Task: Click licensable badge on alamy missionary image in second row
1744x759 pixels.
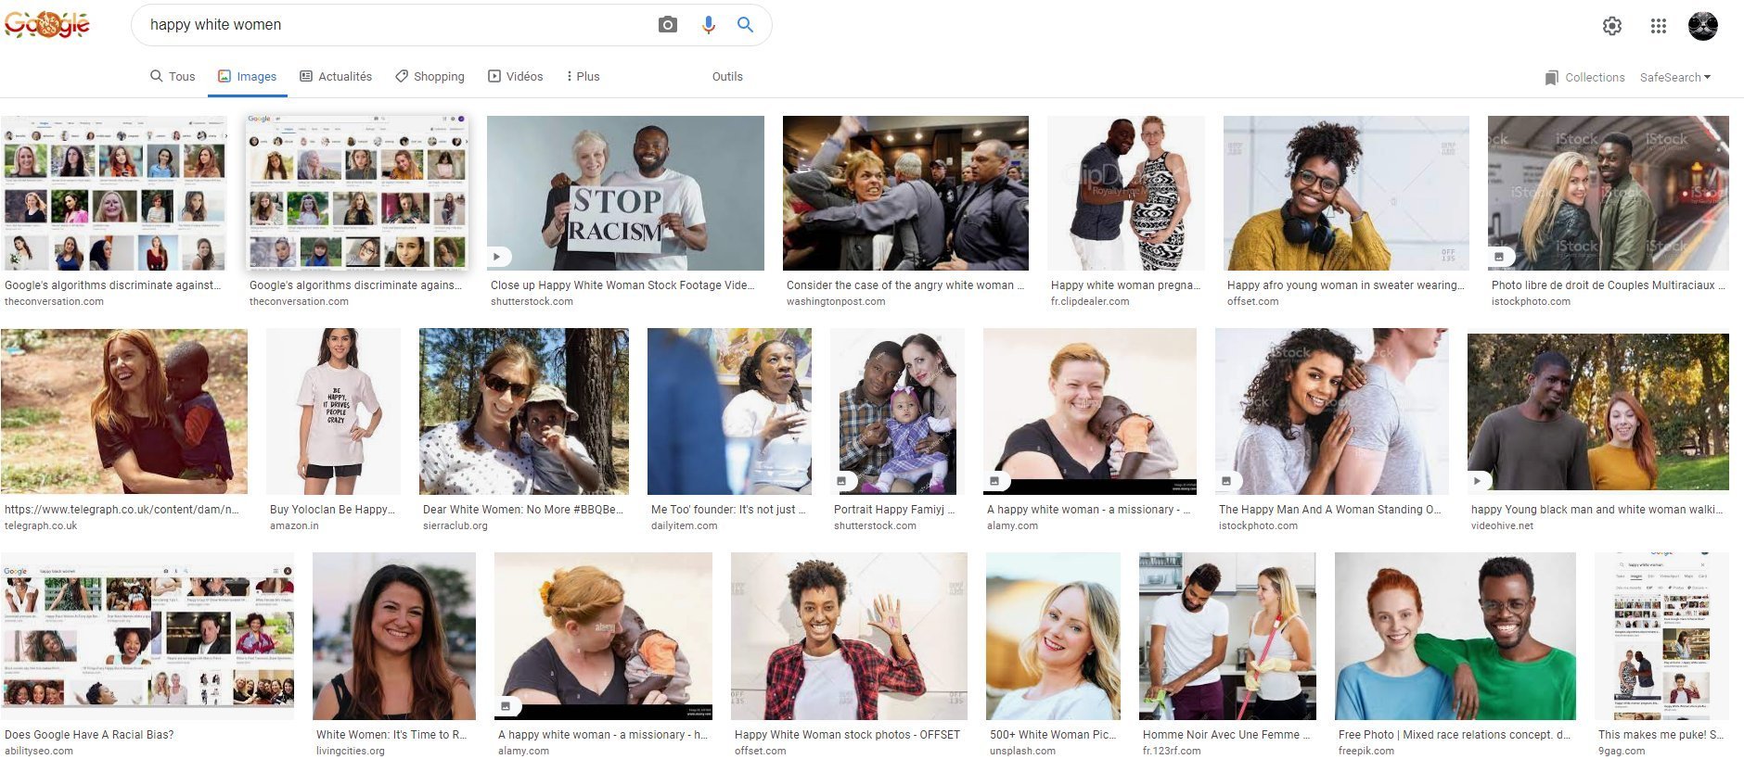Action: coord(994,481)
